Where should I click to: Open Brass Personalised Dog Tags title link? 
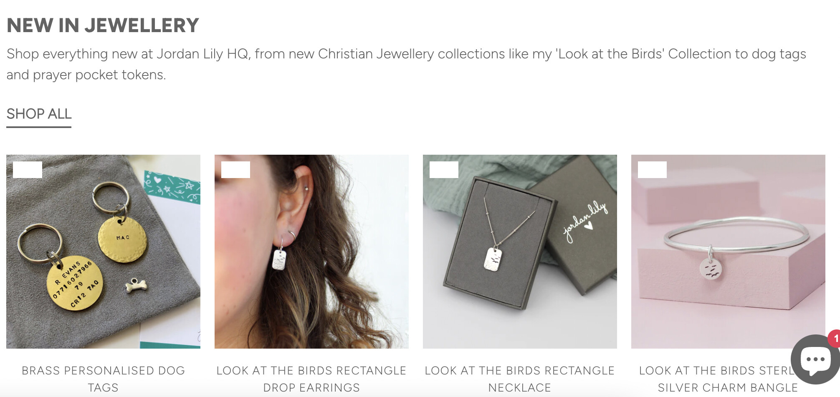click(103, 379)
